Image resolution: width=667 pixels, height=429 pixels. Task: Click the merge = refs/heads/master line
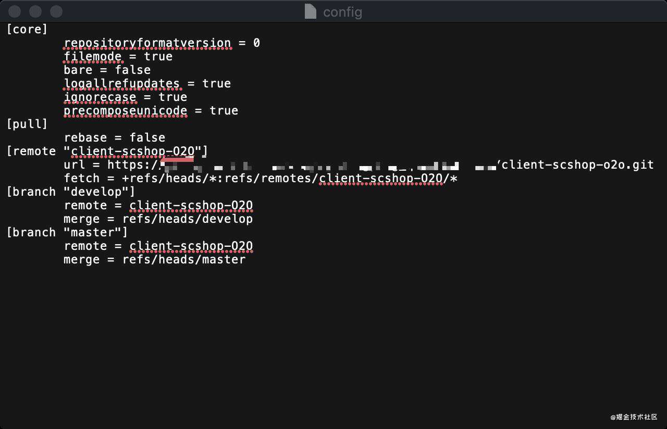(x=155, y=259)
